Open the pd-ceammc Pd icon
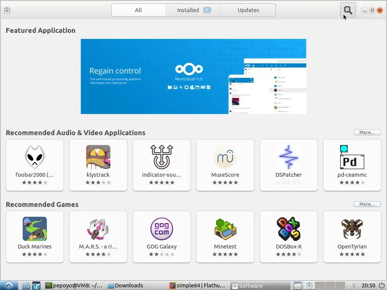 click(x=352, y=157)
